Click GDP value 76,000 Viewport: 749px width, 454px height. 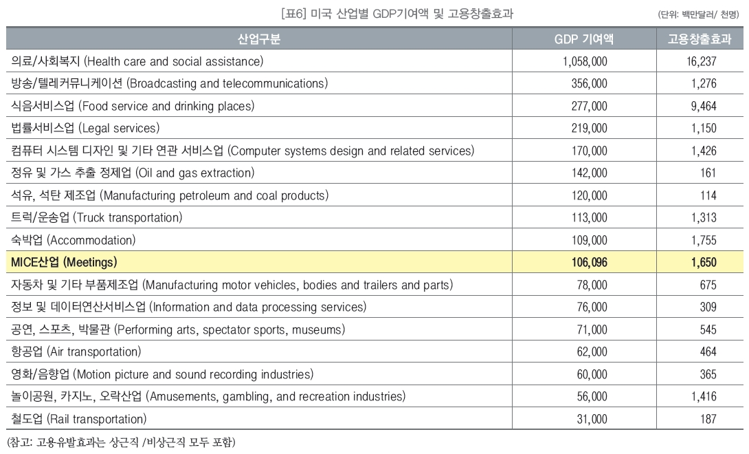click(x=592, y=307)
